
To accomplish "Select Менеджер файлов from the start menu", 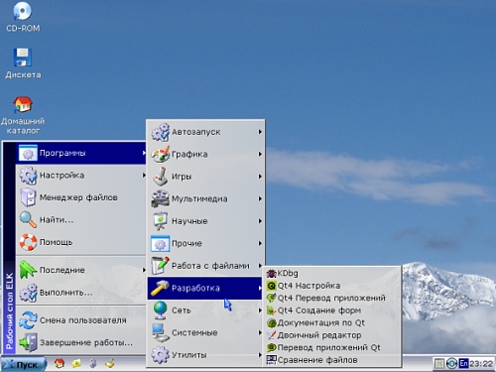I will click(x=81, y=197).
